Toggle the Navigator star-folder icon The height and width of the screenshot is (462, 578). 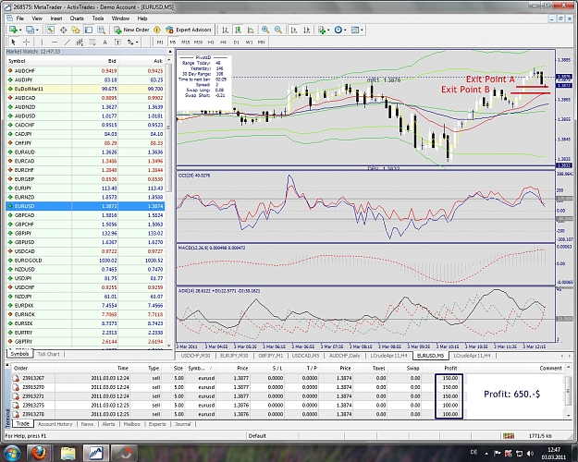point(76,30)
